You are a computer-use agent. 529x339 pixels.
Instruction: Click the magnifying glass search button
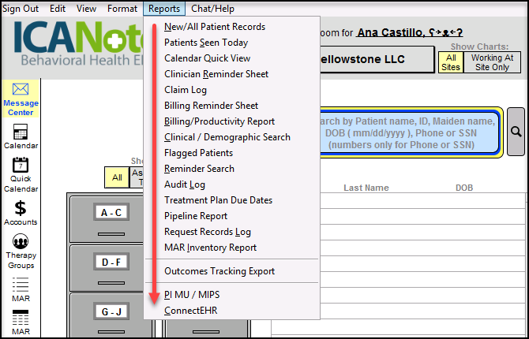pos(516,132)
